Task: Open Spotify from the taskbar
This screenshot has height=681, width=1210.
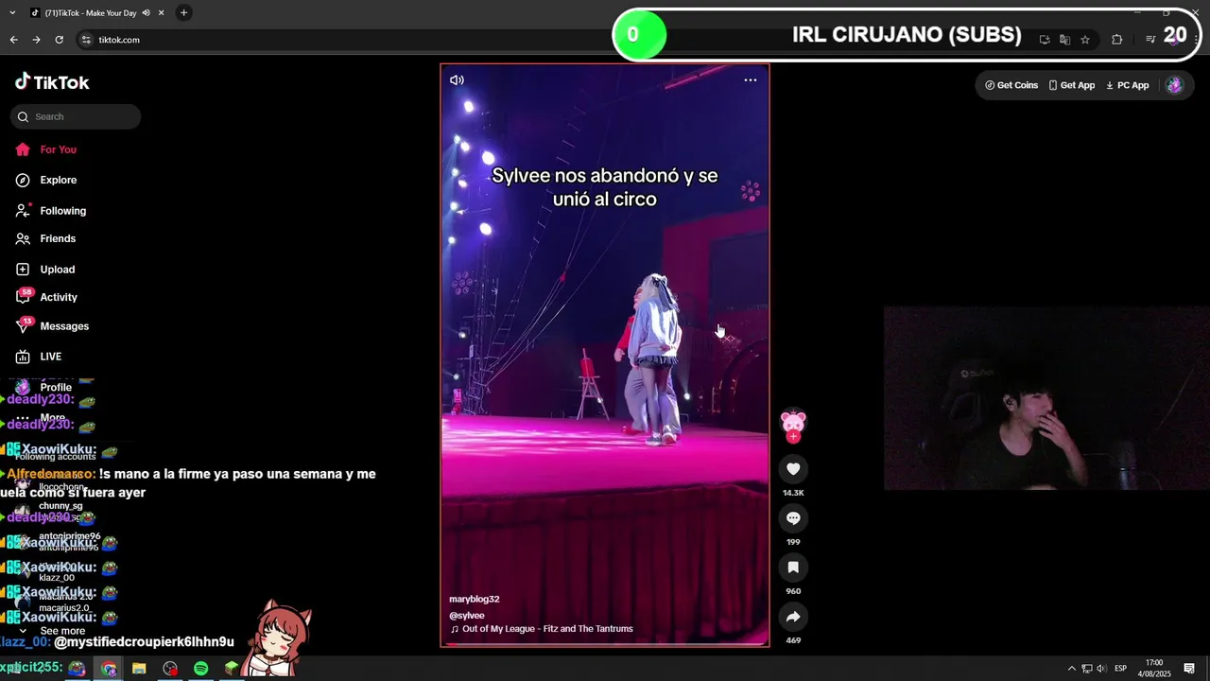Action: 200,669
